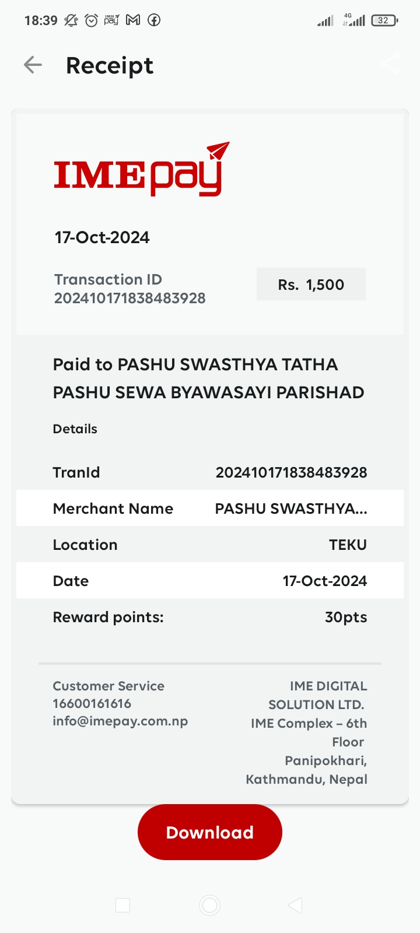The image size is (420, 933).
Task: Tap the Android recent apps square
Action: tap(123, 905)
